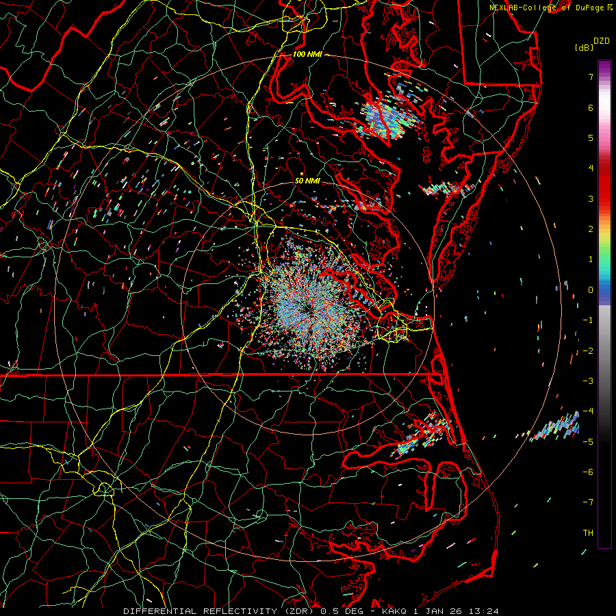Click the 50 NMI range ring label
616x616 pixels.
coord(307,181)
